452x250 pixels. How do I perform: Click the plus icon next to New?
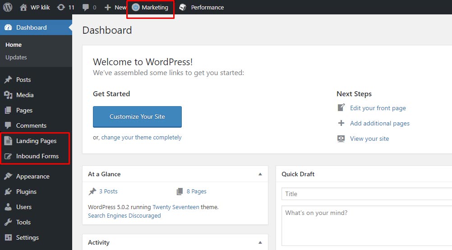tap(107, 8)
